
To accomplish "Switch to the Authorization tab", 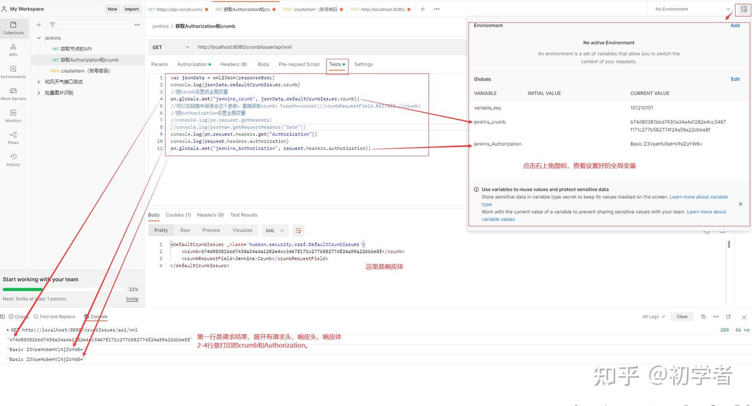I will [191, 64].
